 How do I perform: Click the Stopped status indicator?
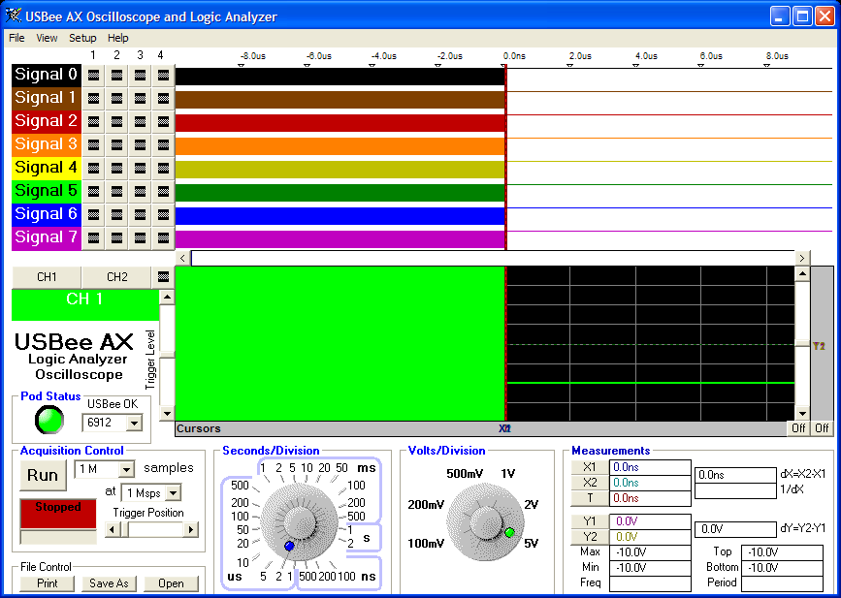[x=58, y=514]
